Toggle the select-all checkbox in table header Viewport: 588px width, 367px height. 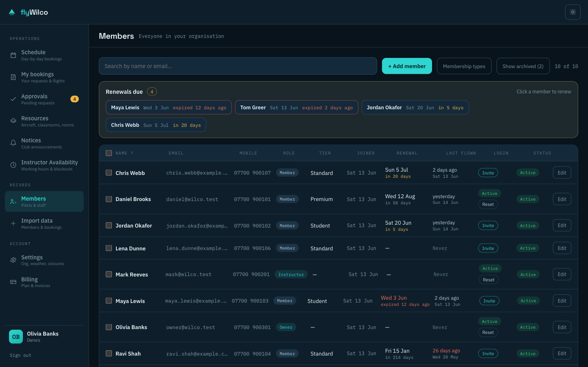click(x=109, y=153)
